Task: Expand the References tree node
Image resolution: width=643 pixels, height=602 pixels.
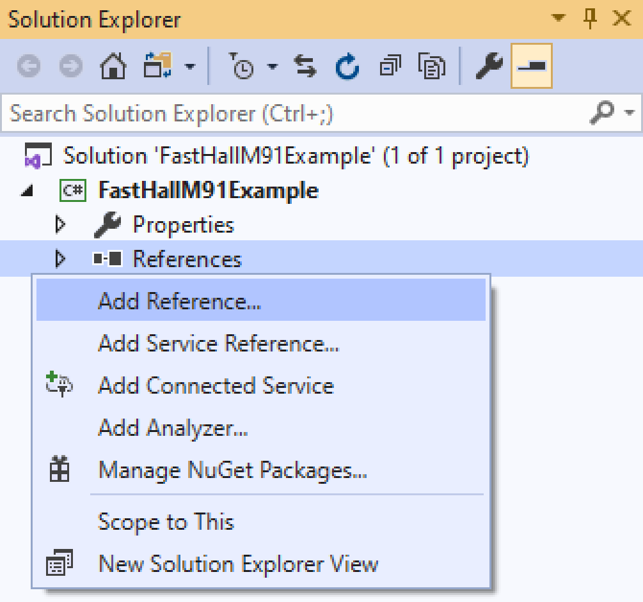Action: tap(61, 259)
